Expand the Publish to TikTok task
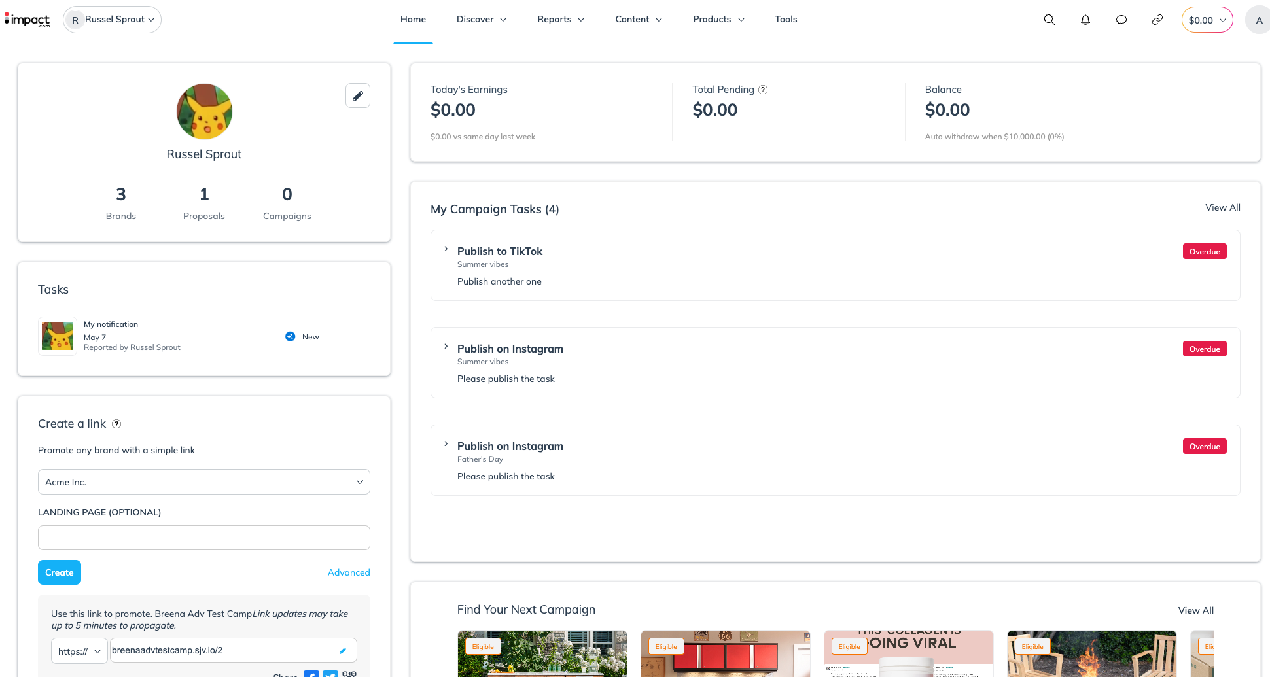The image size is (1270, 677). (446, 249)
